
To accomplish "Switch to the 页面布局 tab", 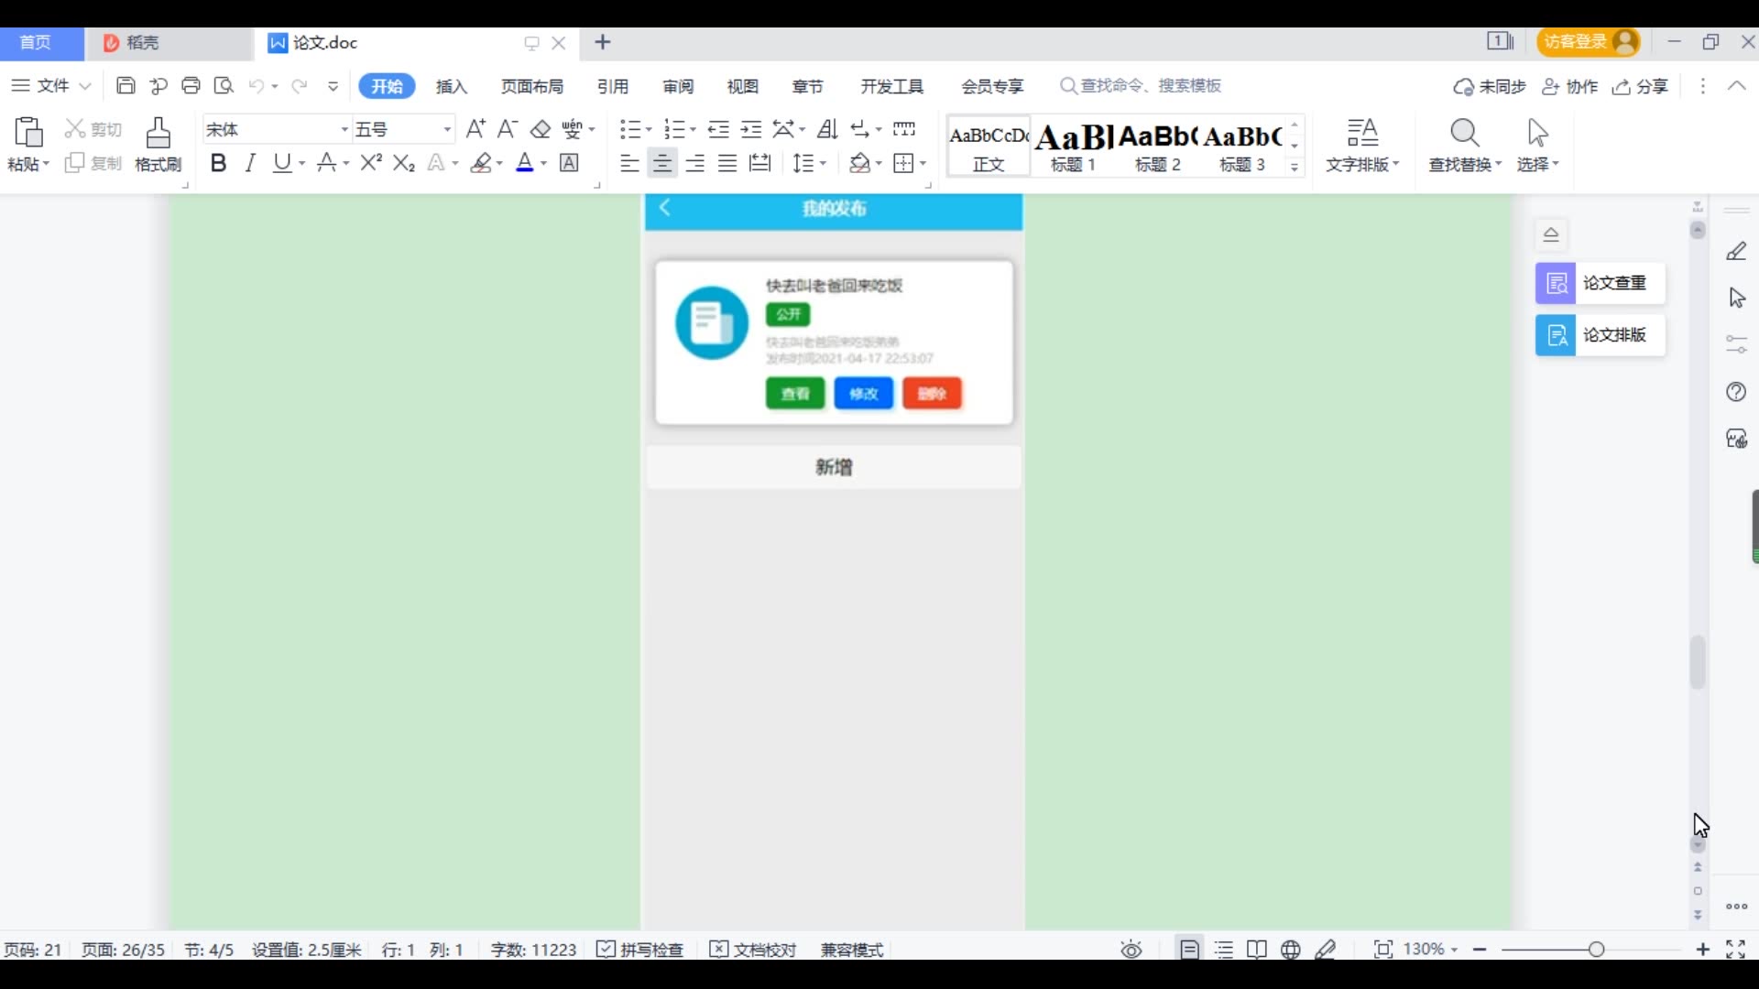I will pyautogui.click(x=531, y=86).
